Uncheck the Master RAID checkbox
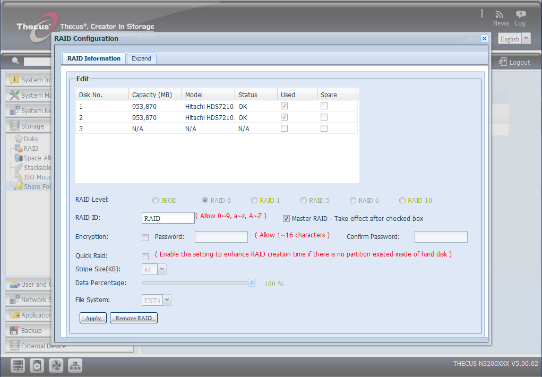 (x=286, y=219)
